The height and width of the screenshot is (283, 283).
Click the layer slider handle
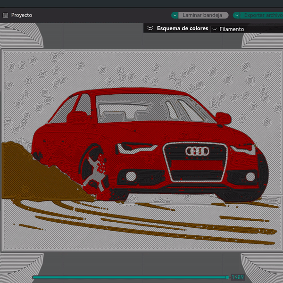[x=228, y=277]
